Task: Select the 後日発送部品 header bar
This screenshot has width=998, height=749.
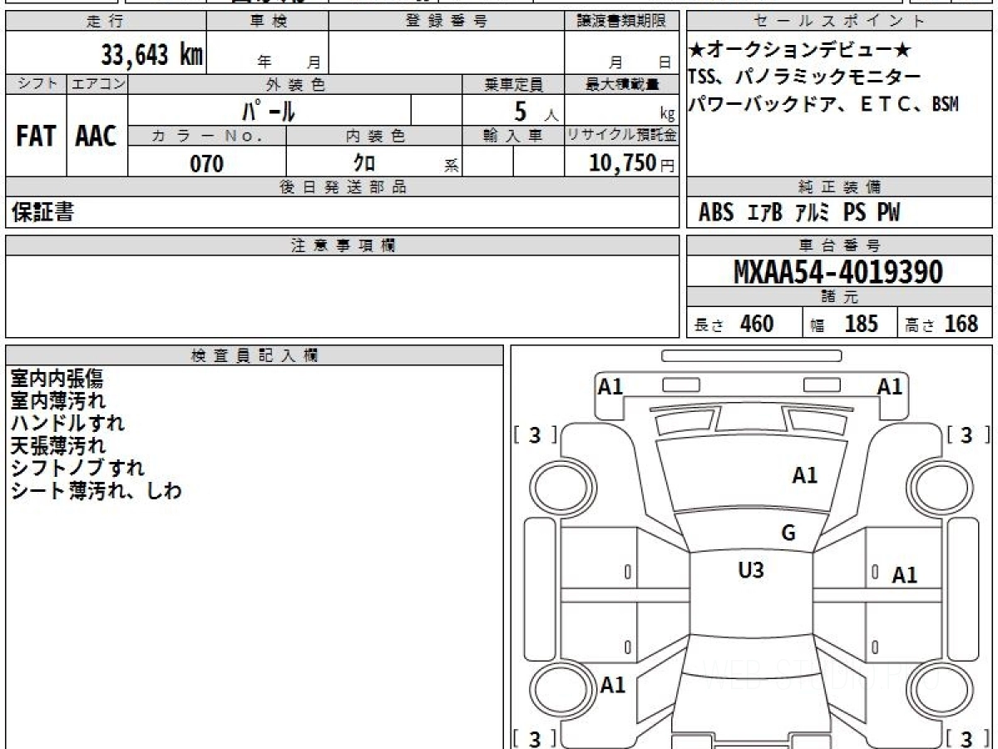Action: click(343, 187)
